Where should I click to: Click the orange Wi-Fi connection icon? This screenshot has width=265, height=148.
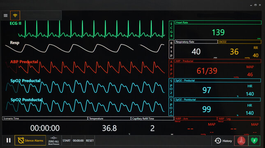15,16
